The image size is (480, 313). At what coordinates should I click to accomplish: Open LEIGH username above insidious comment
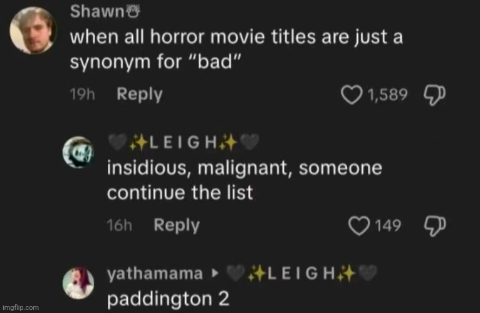(184, 142)
